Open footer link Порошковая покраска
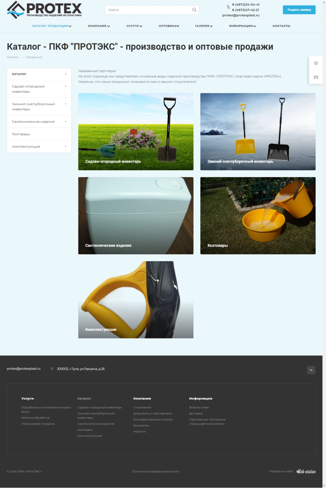This screenshot has height=488, width=326. coord(38,424)
